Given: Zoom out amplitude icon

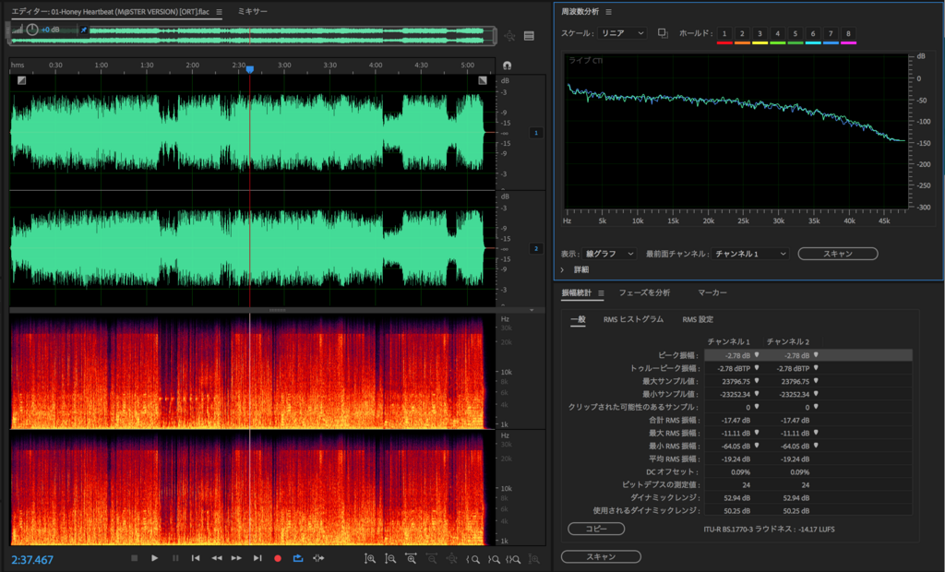Looking at the screenshot, I should [x=390, y=559].
